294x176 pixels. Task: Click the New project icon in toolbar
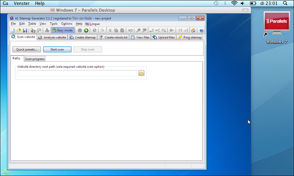click(13, 30)
